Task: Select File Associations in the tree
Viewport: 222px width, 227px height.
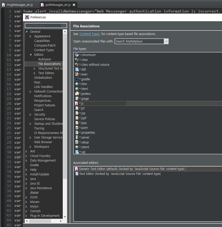Action: 50,64
